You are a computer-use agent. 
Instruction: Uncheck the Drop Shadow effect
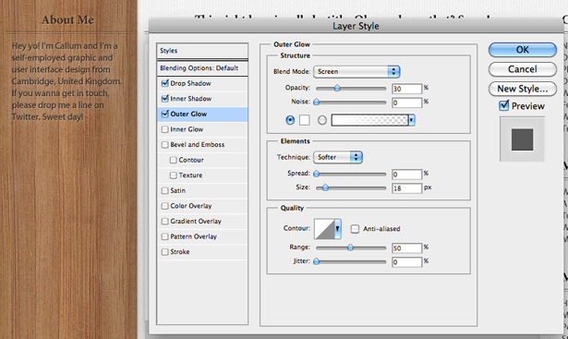click(164, 83)
